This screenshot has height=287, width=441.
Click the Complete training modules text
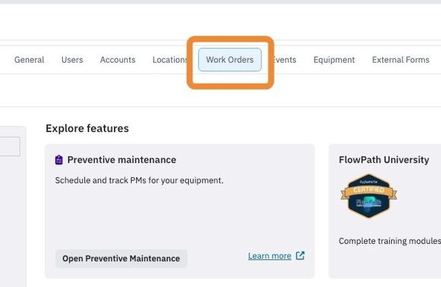[x=390, y=241]
